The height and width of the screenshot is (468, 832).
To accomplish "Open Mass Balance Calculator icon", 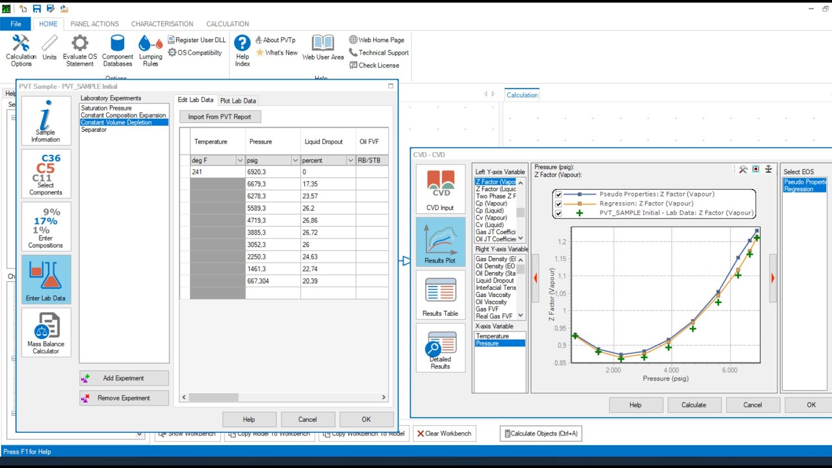I will 45,332.
